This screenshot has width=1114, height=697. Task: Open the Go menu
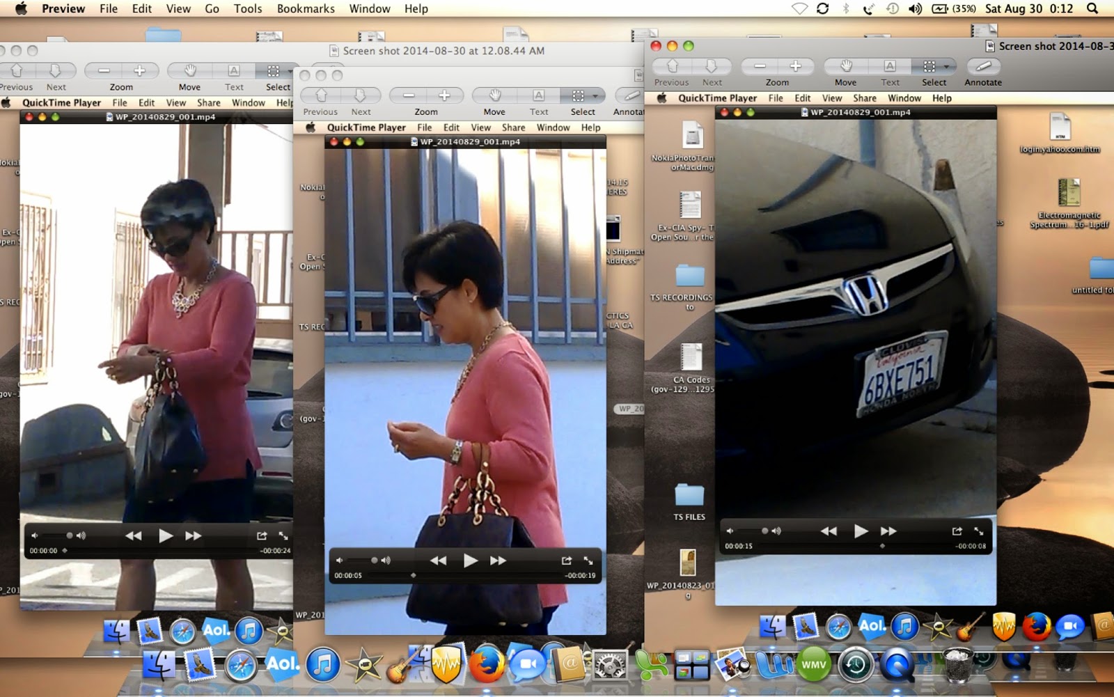pos(212,8)
